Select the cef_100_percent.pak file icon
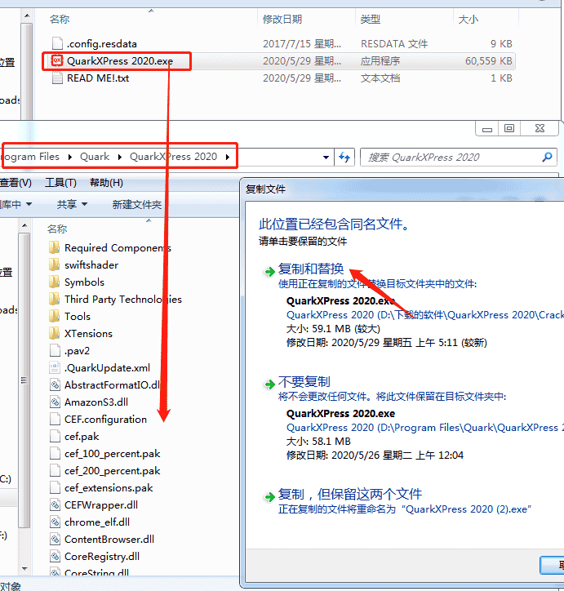The width and height of the screenshot is (564, 591). 55,453
